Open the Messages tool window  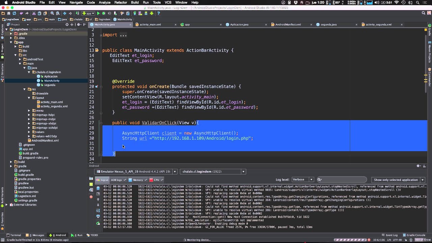coord(35,235)
